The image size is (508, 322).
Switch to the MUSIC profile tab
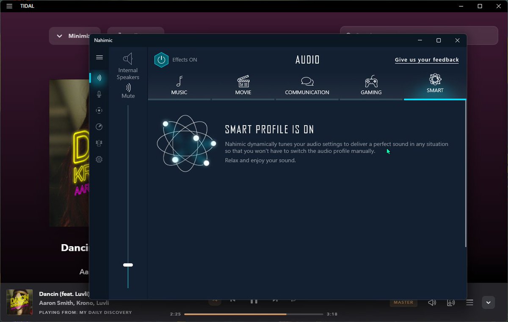179,85
